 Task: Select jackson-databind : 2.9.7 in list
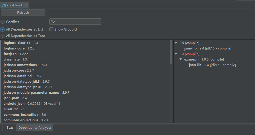point(23,76)
